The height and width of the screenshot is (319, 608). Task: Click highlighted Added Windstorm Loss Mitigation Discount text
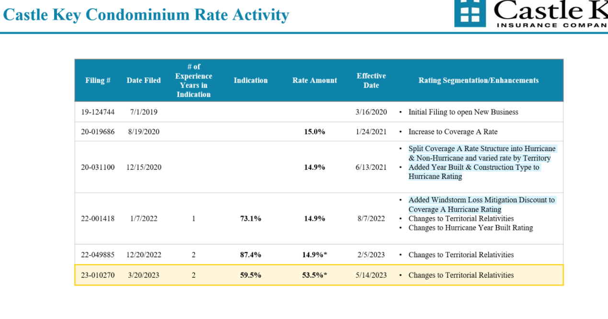coord(481,200)
